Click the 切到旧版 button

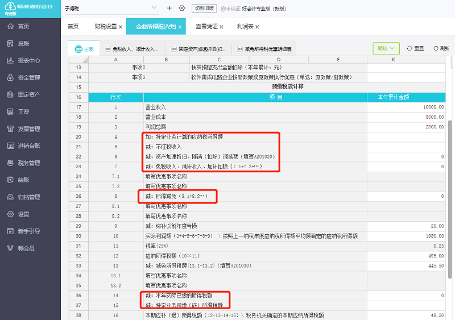tap(205, 9)
